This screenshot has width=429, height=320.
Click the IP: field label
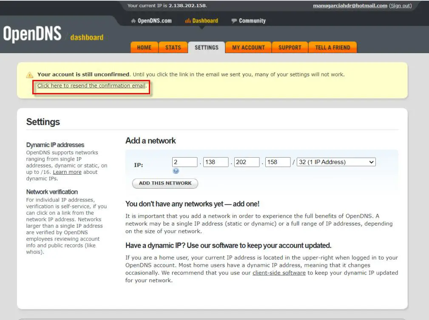pyautogui.click(x=139, y=165)
